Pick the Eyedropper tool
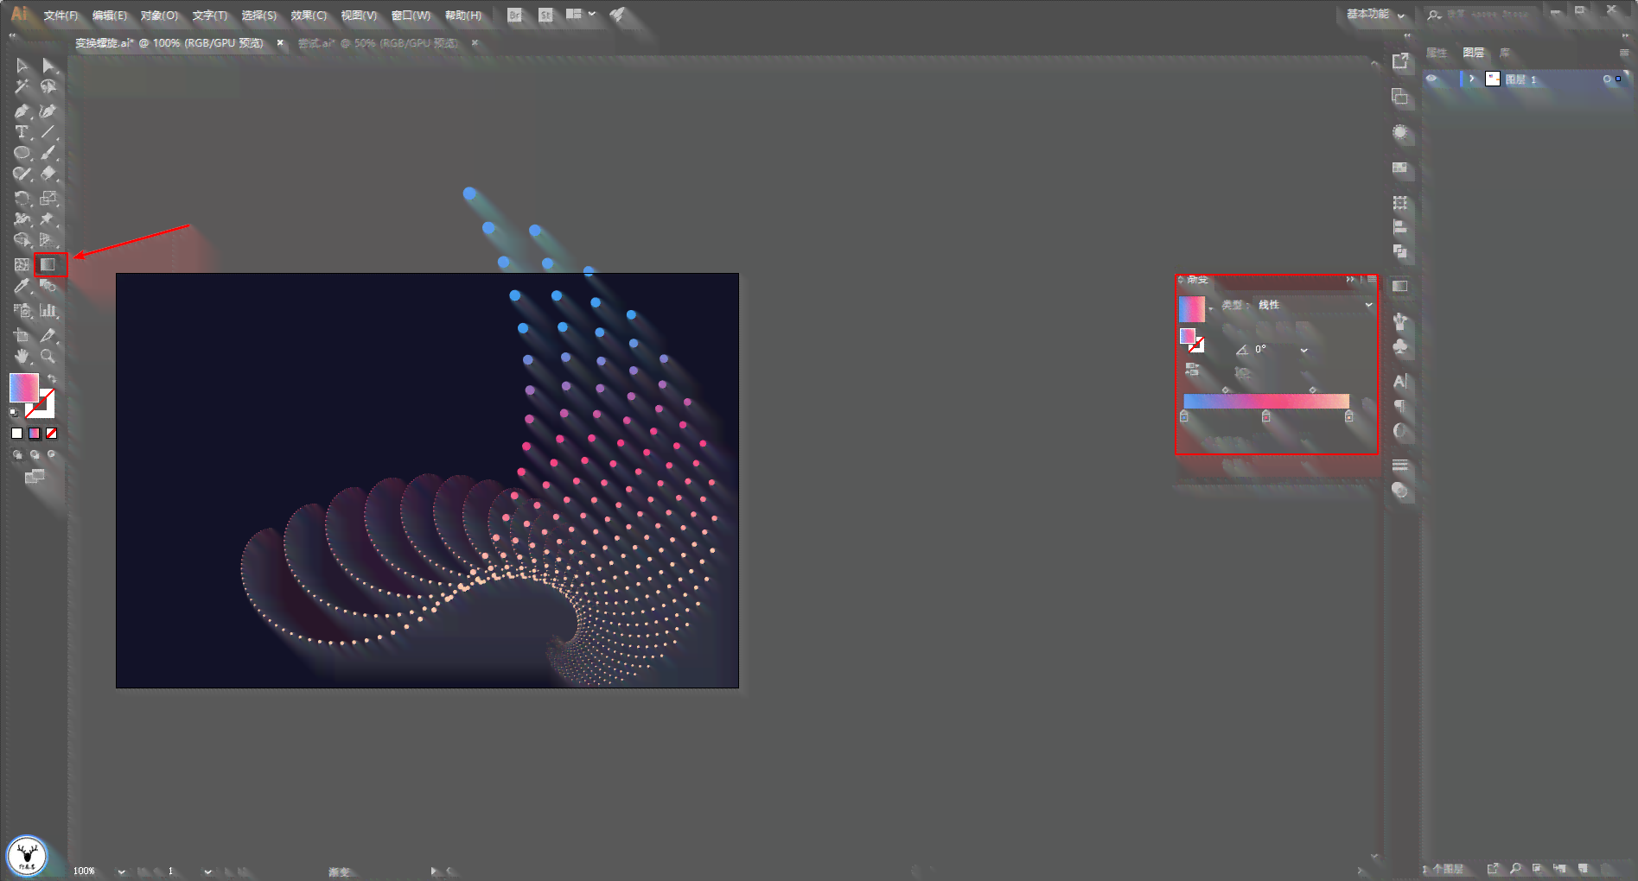Screen dimensions: 1638x881 [22, 286]
